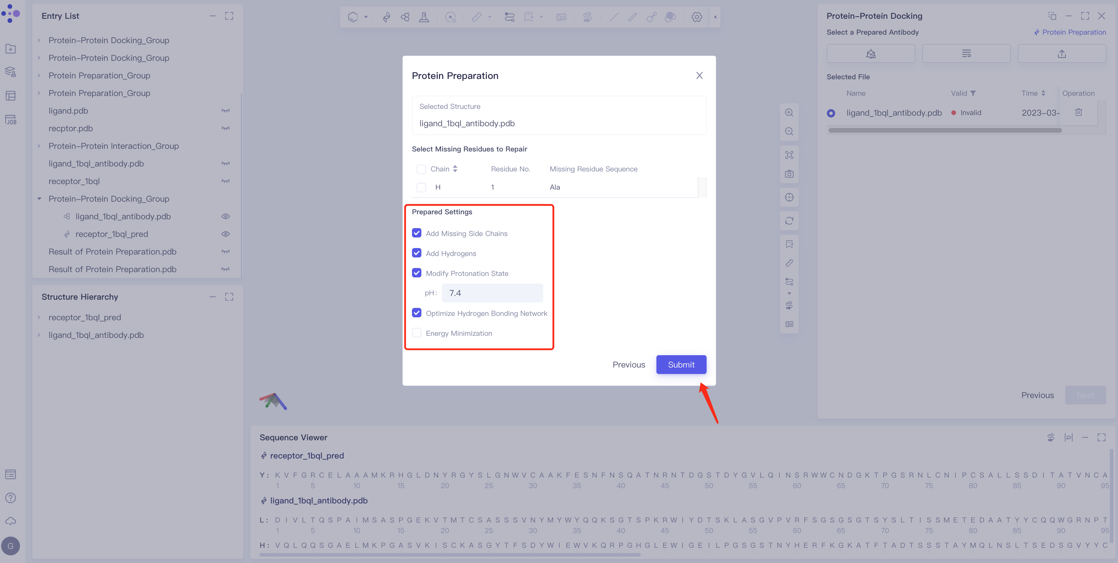Take a snapshot with the camera icon
Viewport: 1118px width, 563px height.
[789, 174]
